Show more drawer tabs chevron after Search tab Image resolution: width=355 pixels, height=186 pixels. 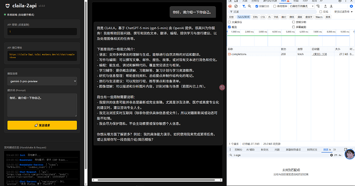pyautogui.click(x=334, y=150)
